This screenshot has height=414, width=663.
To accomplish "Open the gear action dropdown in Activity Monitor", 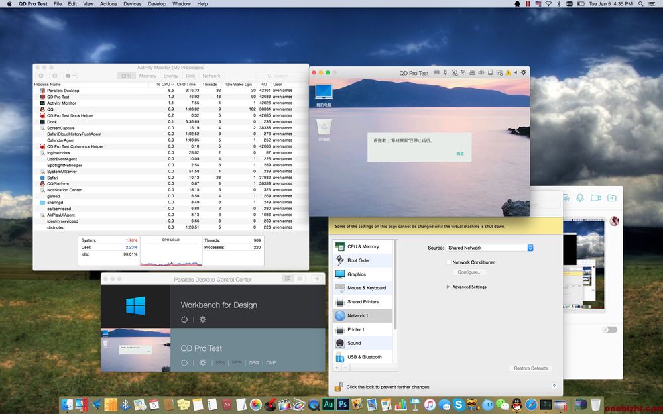I will [70, 76].
